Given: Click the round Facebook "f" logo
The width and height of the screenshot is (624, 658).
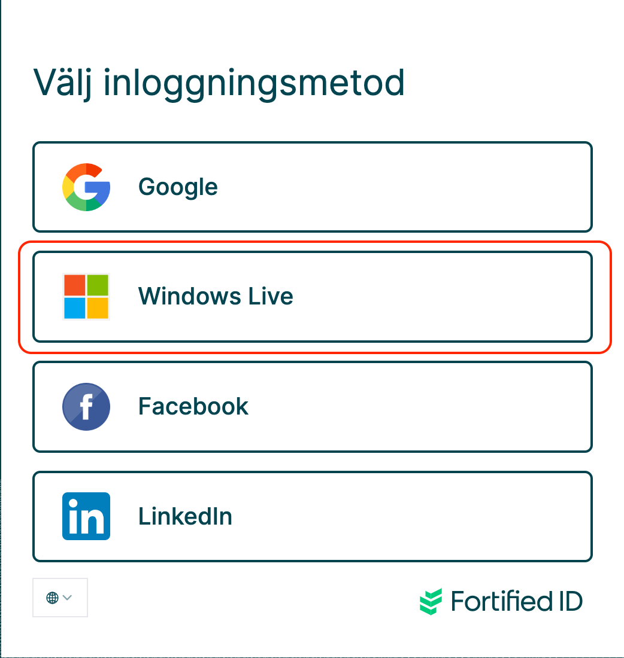Looking at the screenshot, I should click(x=86, y=407).
